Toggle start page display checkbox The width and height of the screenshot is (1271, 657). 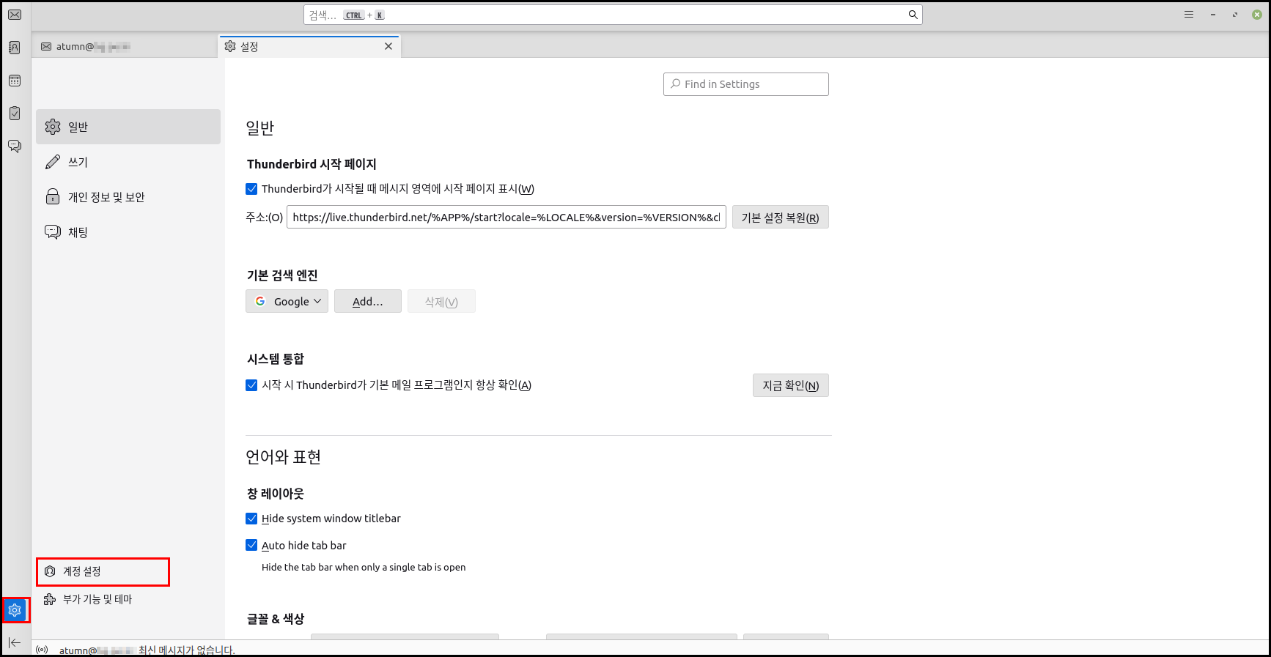pyautogui.click(x=251, y=189)
